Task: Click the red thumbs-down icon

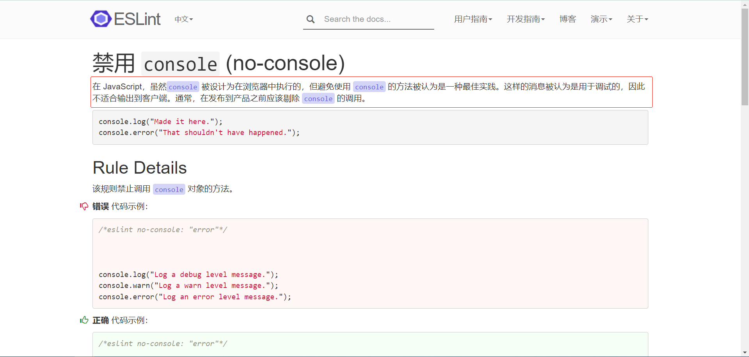Action: (x=84, y=206)
